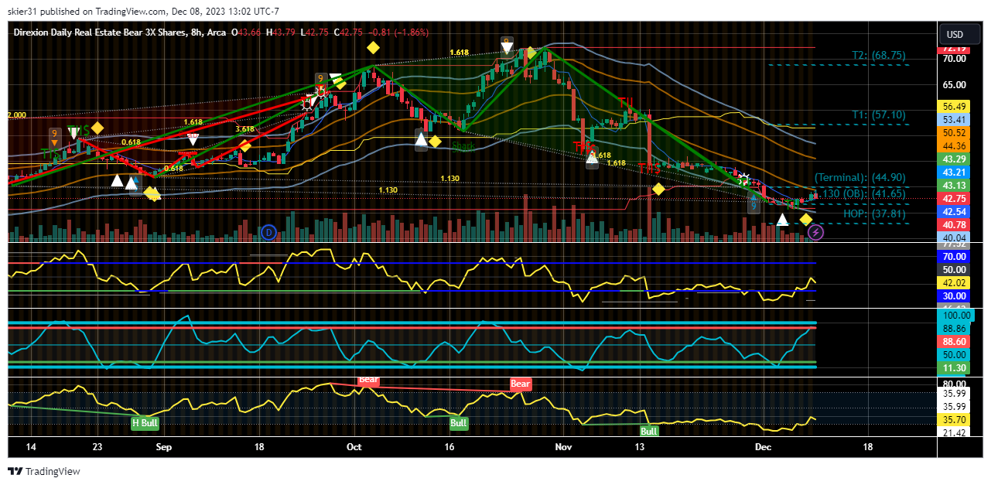Viewport: 991px width, 485px height.
Task: Click the cyan 100.00 stochastic label
Action: coord(955,316)
